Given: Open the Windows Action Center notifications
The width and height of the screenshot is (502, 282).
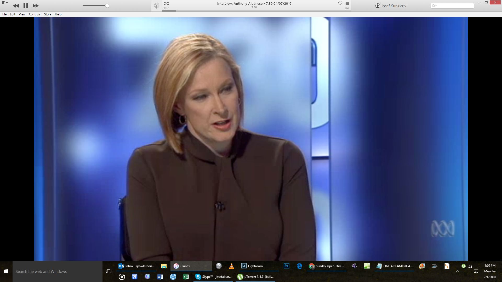Looking at the screenshot, I should click(x=476, y=272).
